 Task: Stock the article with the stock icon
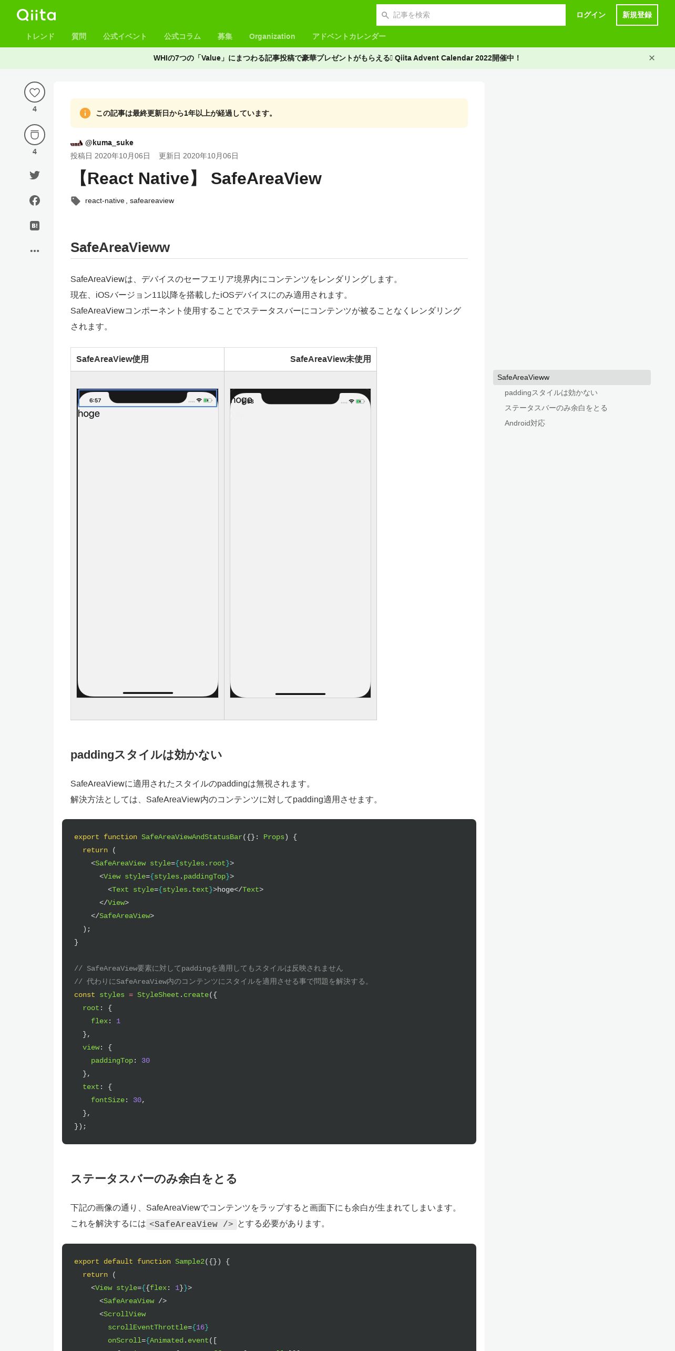pyautogui.click(x=35, y=135)
